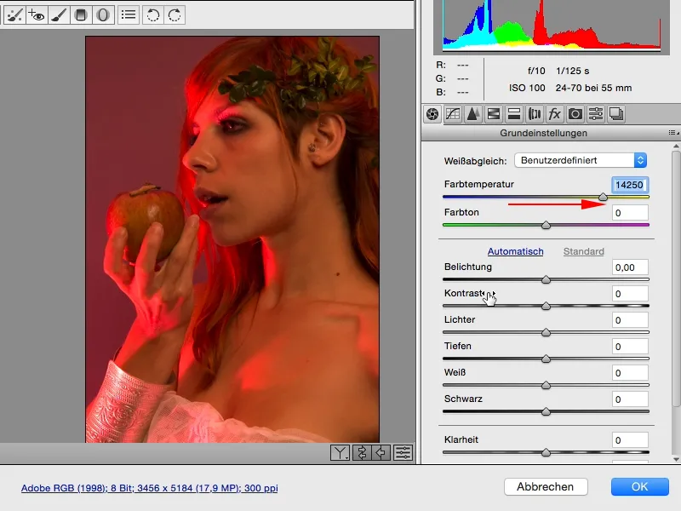Open Camera Raw preferences list icon
The width and height of the screenshot is (681, 511).
(129, 15)
